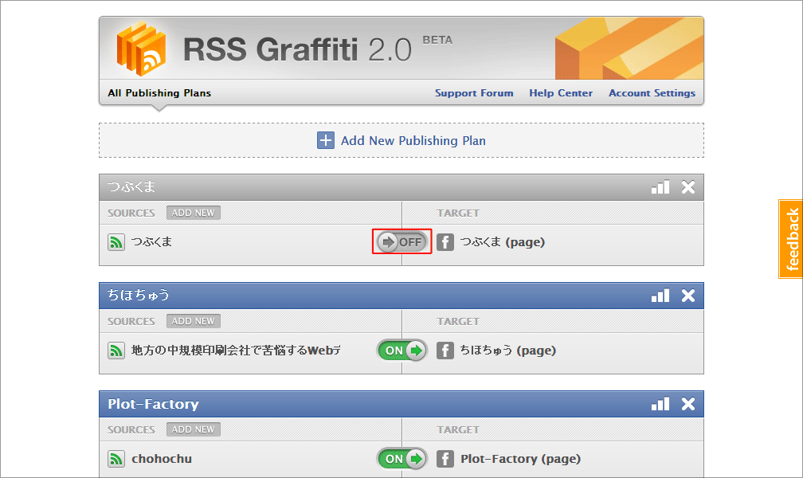
Task: Add new source to Plot-Factory plan
Action: [x=193, y=429]
